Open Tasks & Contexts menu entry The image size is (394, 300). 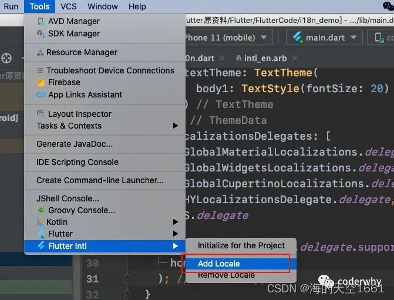tap(105, 126)
